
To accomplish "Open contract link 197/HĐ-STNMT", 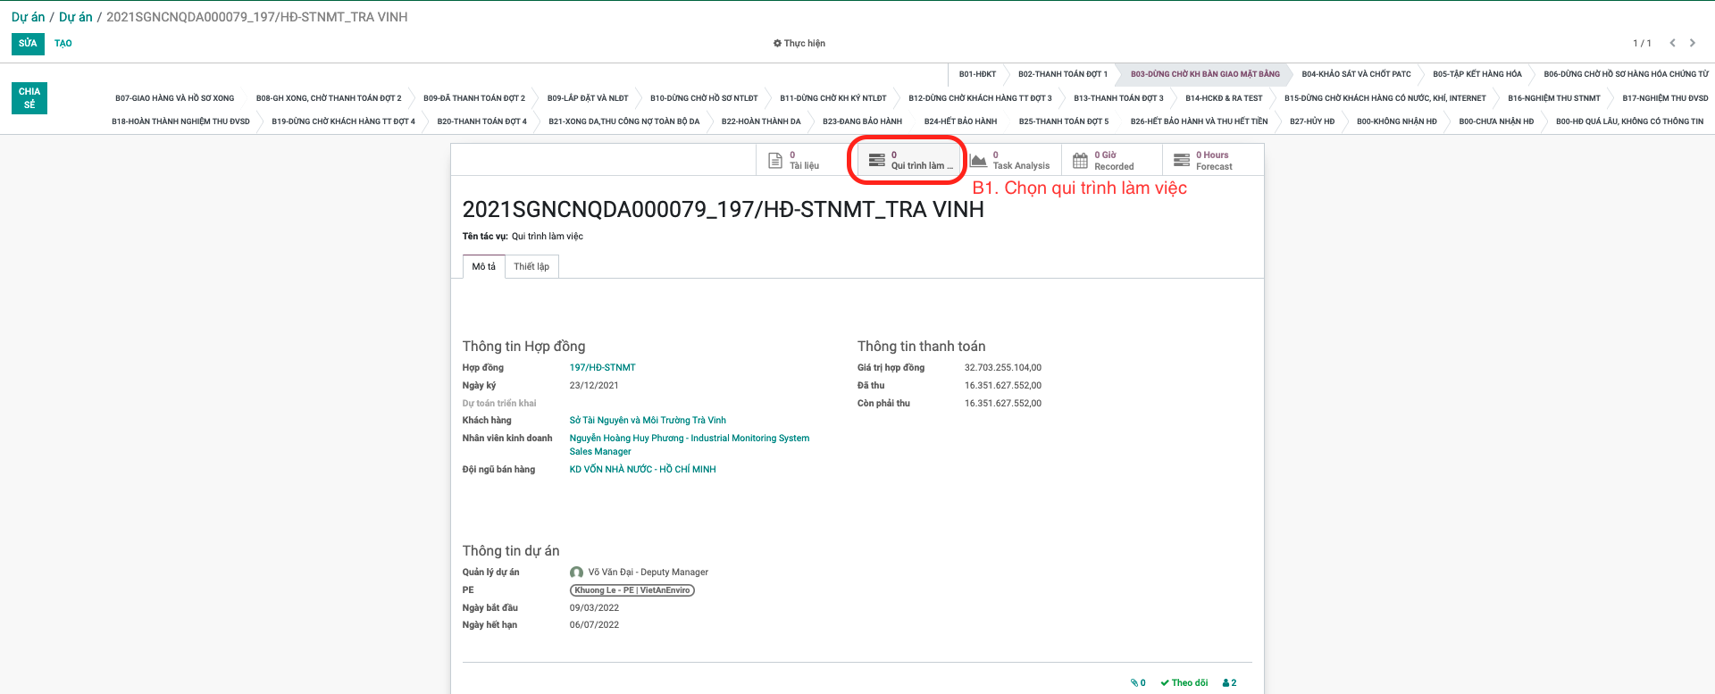I will (x=603, y=368).
